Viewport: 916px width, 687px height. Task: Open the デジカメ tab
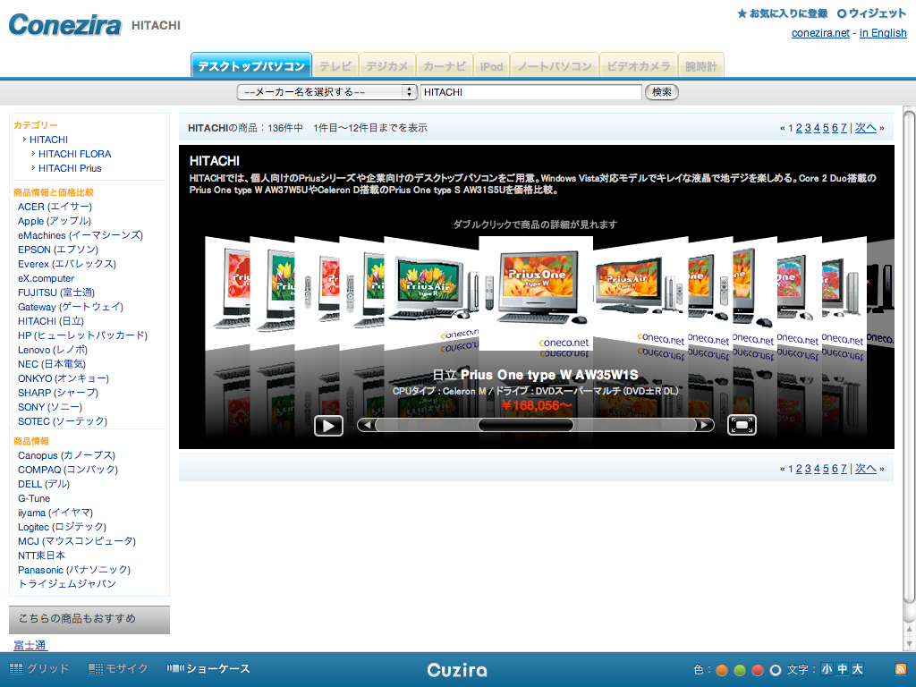(386, 66)
